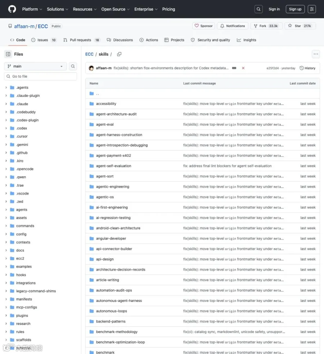
Task: Open the Resources dropdown menu
Action: pos(85,9)
